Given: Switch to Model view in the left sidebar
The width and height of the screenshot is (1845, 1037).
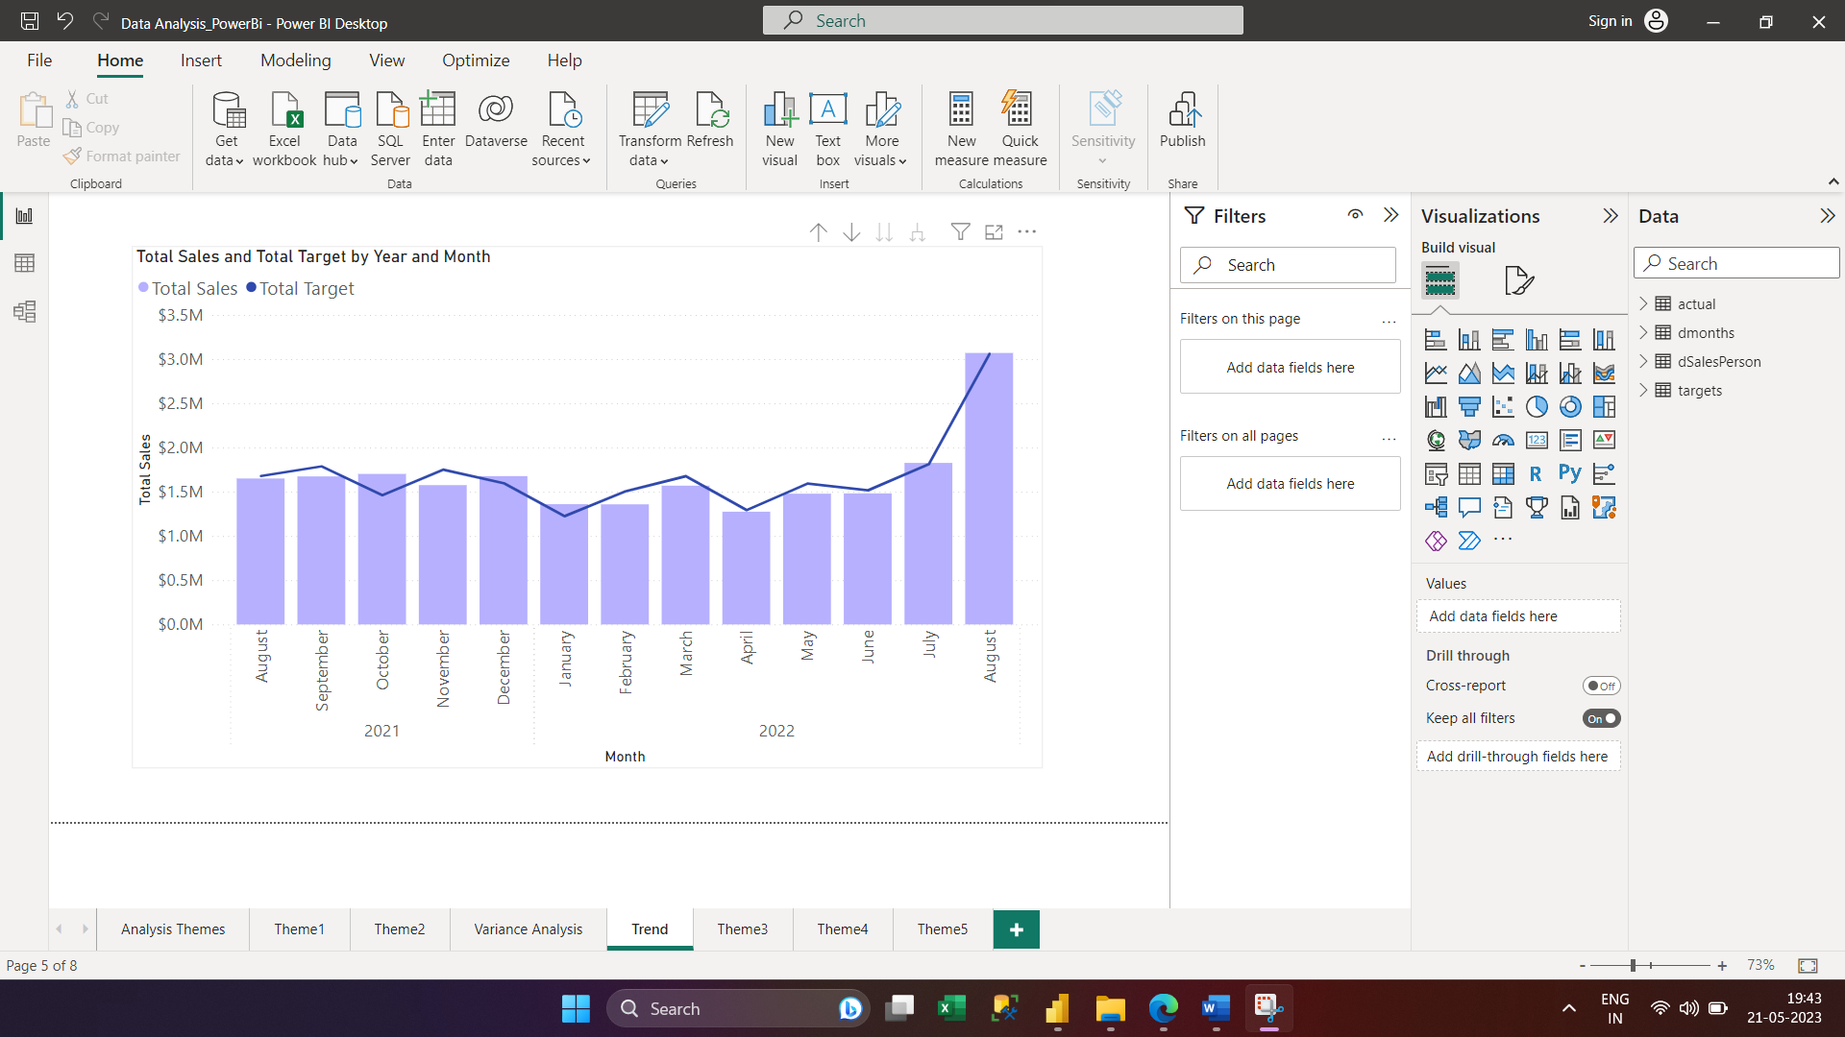Looking at the screenshot, I should 24,311.
